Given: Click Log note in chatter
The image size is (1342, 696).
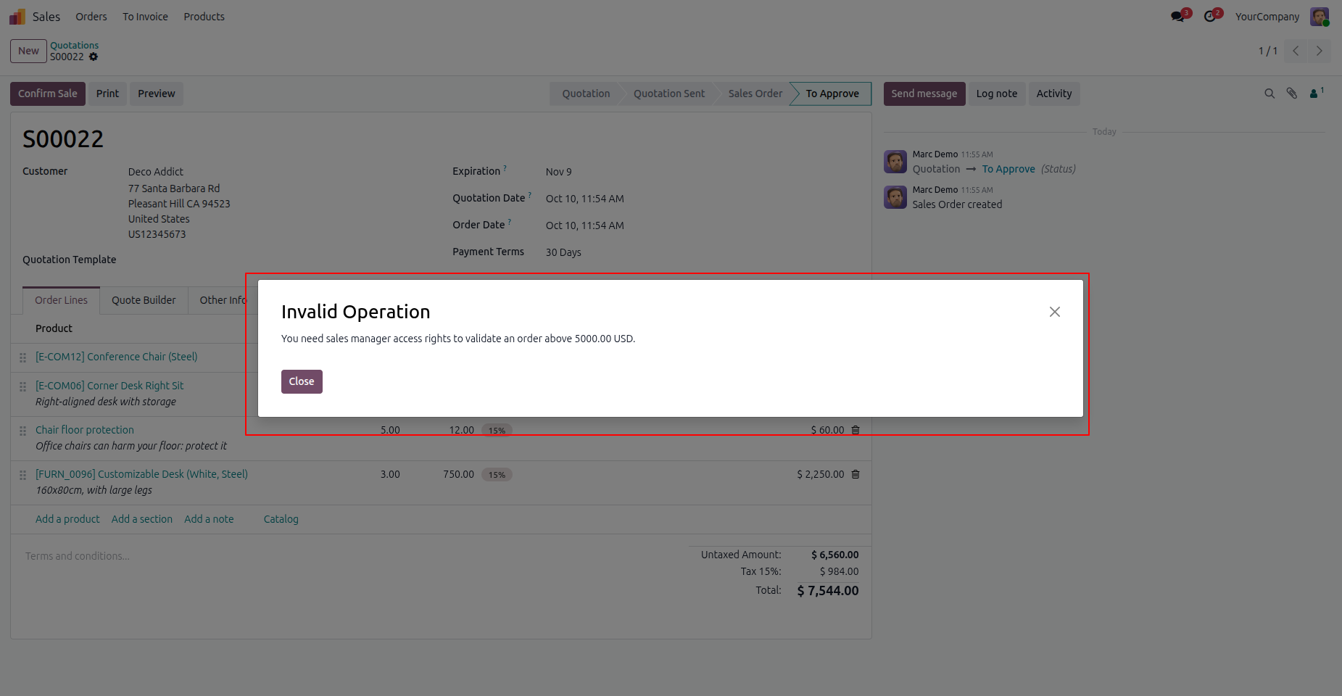Looking at the screenshot, I should click(x=997, y=94).
